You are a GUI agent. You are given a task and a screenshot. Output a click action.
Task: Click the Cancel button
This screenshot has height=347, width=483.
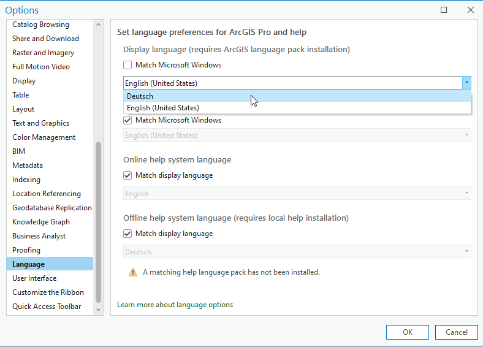(x=456, y=332)
